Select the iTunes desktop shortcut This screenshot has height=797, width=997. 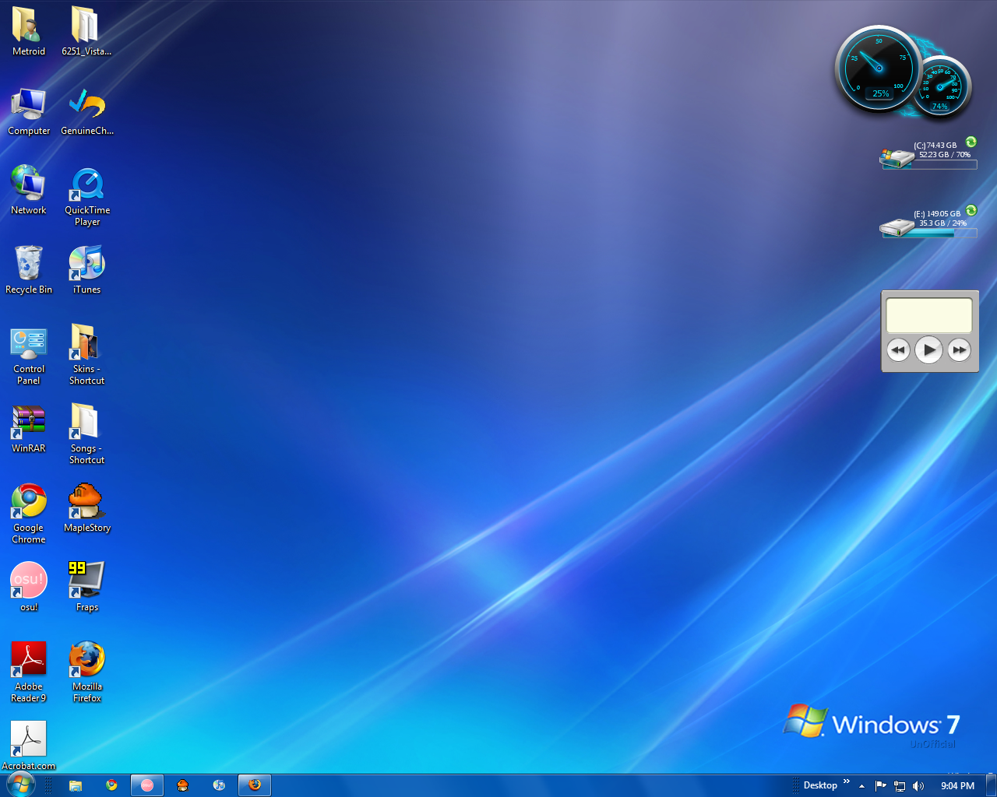86,270
